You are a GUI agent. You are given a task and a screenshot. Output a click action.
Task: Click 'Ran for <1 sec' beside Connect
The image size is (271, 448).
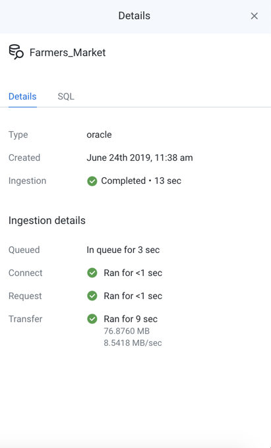click(133, 273)
